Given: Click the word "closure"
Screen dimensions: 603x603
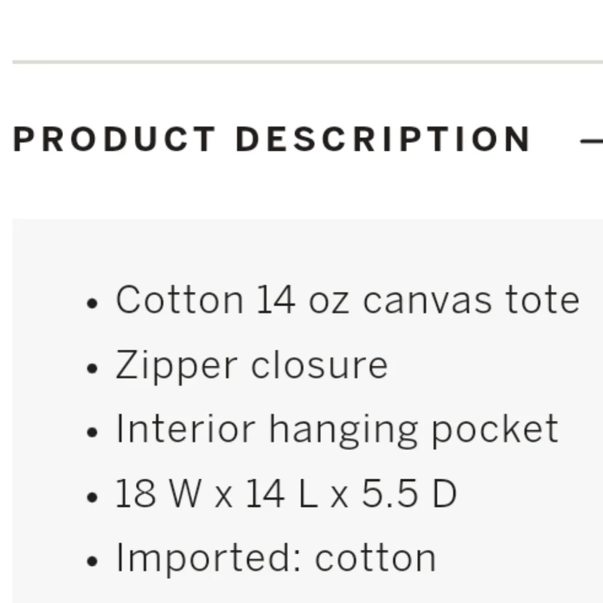Looking at the screenshot, I should [x=319, y=365].
